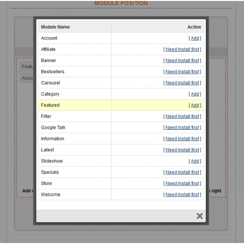Close the module list dialog
This screenshot has height=244, width=244.
200,216
